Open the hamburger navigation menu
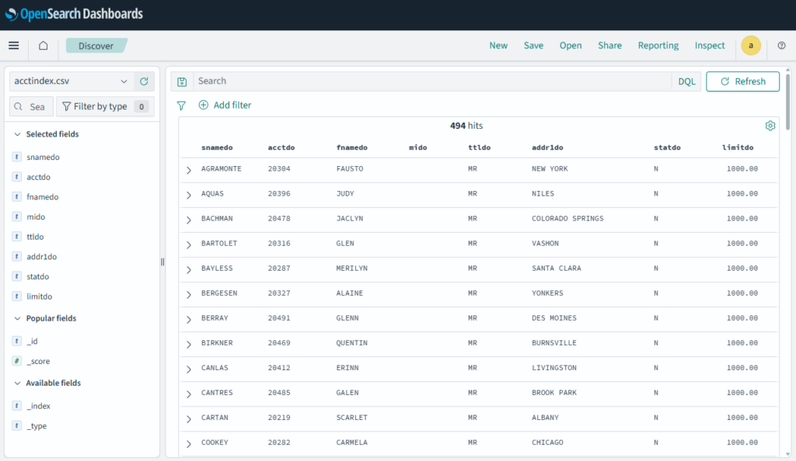Screen dimensions: 796x461 coord(14,46)
